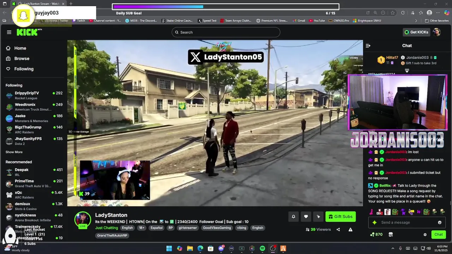
Task: Expand the gifter leaderboard dropdown arrow
Action: [407, 71]
